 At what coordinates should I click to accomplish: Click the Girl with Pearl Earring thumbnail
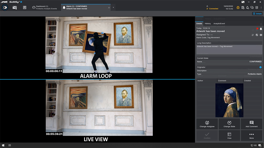pyautogui.click(x=229, y=100)
